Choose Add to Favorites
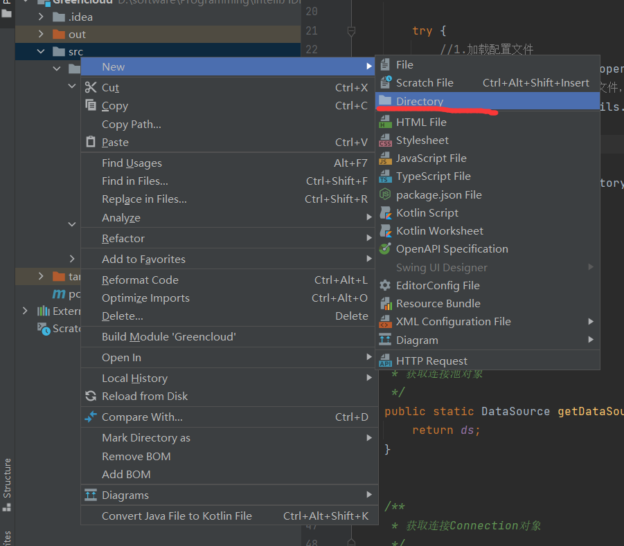Viewport: 624px width, 546px height. click(x=229, y=259)
